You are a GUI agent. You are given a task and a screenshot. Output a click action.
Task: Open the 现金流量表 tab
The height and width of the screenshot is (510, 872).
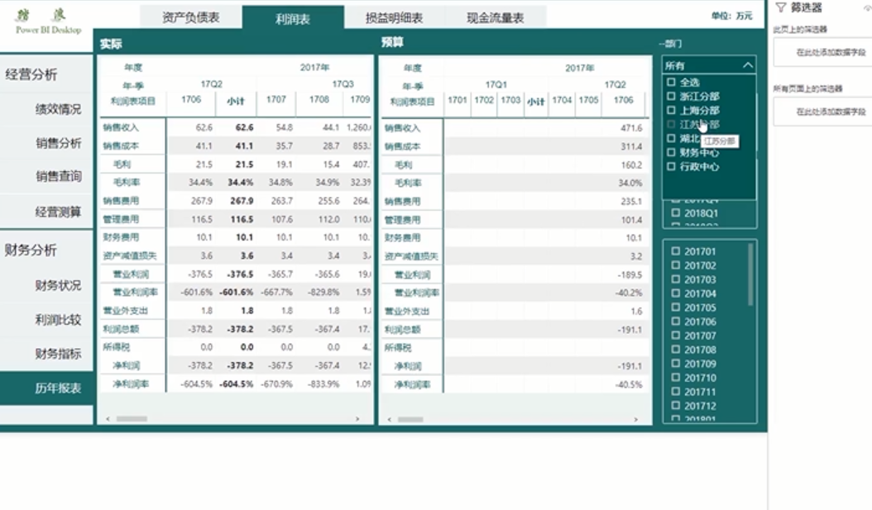point(495,17)
